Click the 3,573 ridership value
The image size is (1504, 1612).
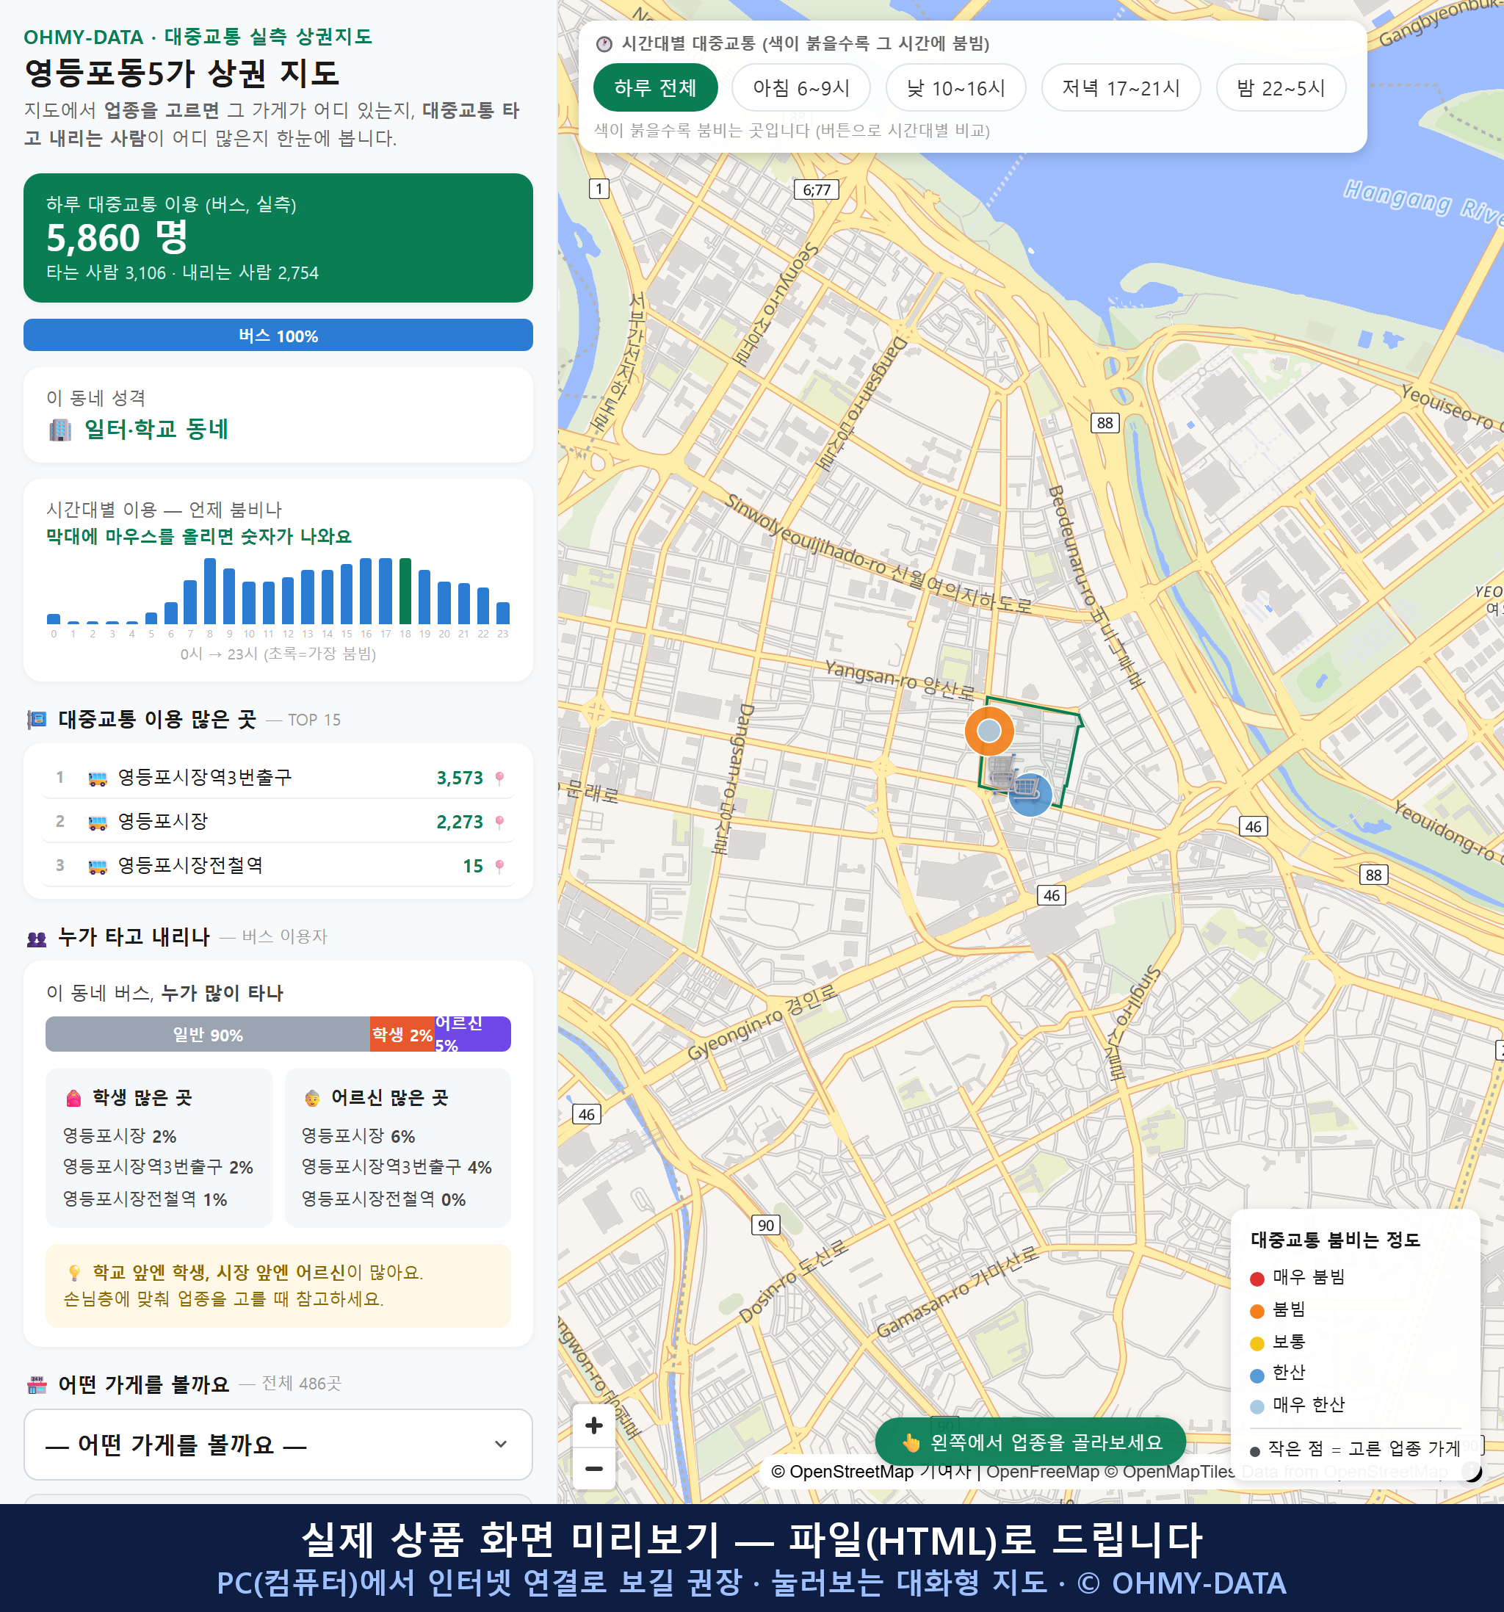(460, 778)
